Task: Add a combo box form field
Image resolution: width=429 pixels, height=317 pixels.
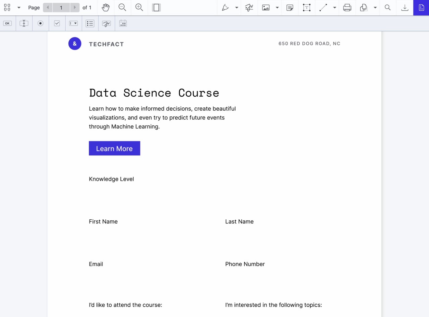Action: coord(73,23)
